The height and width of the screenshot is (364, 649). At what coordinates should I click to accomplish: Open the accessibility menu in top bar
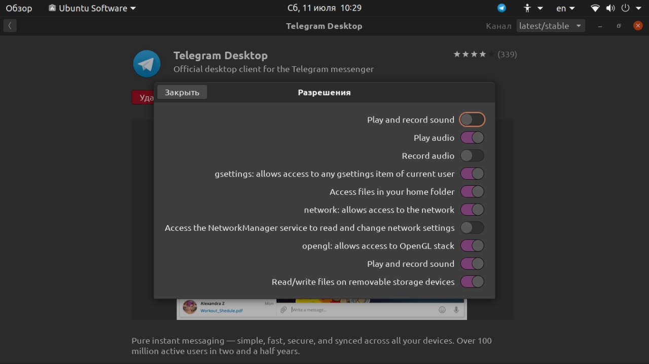click(533, 8)
